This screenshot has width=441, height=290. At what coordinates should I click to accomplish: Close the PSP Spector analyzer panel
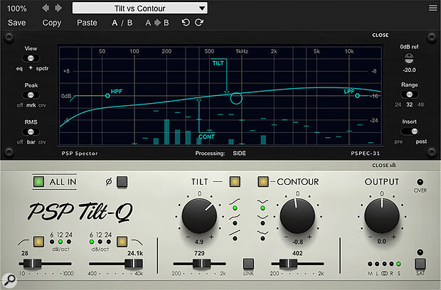pyautogui.click(x=381, y=35)
